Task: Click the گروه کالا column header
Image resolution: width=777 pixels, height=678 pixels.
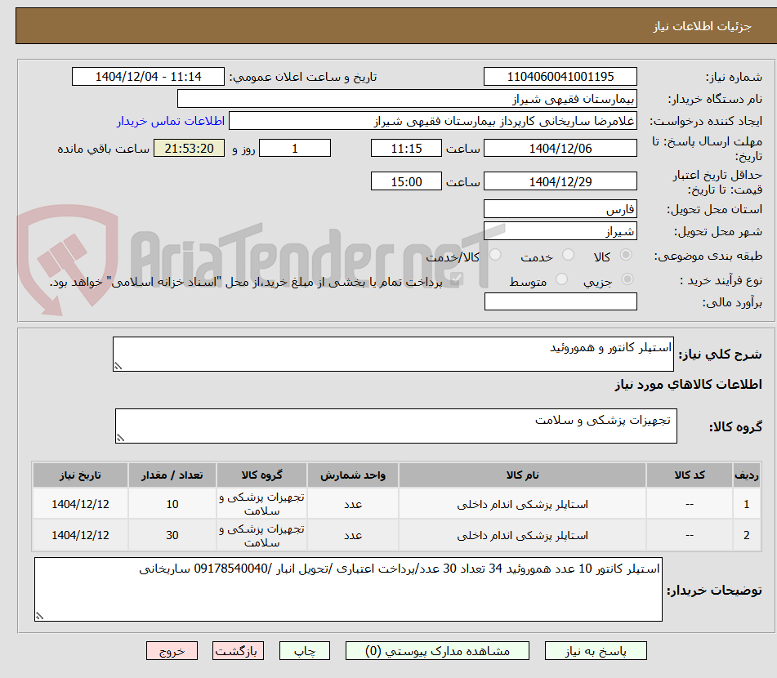Action: pos(261,475)
